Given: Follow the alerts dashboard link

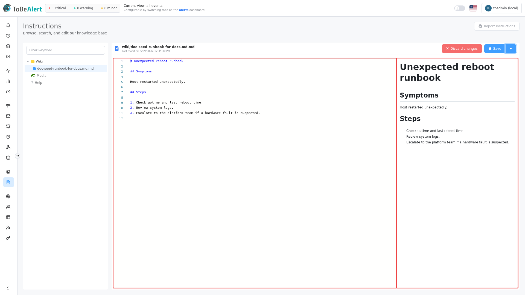Looking at the screenshot, I should pos(184,10).
